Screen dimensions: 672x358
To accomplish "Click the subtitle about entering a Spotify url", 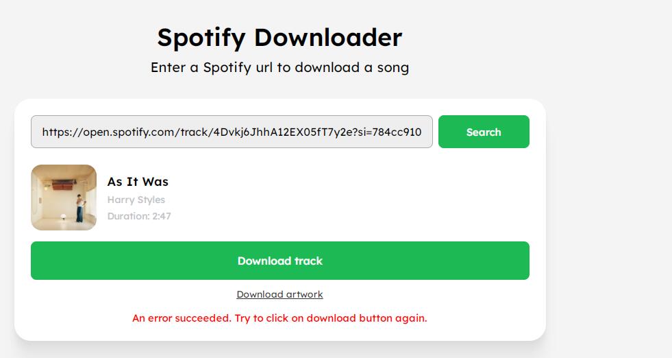I will [279, 68].
